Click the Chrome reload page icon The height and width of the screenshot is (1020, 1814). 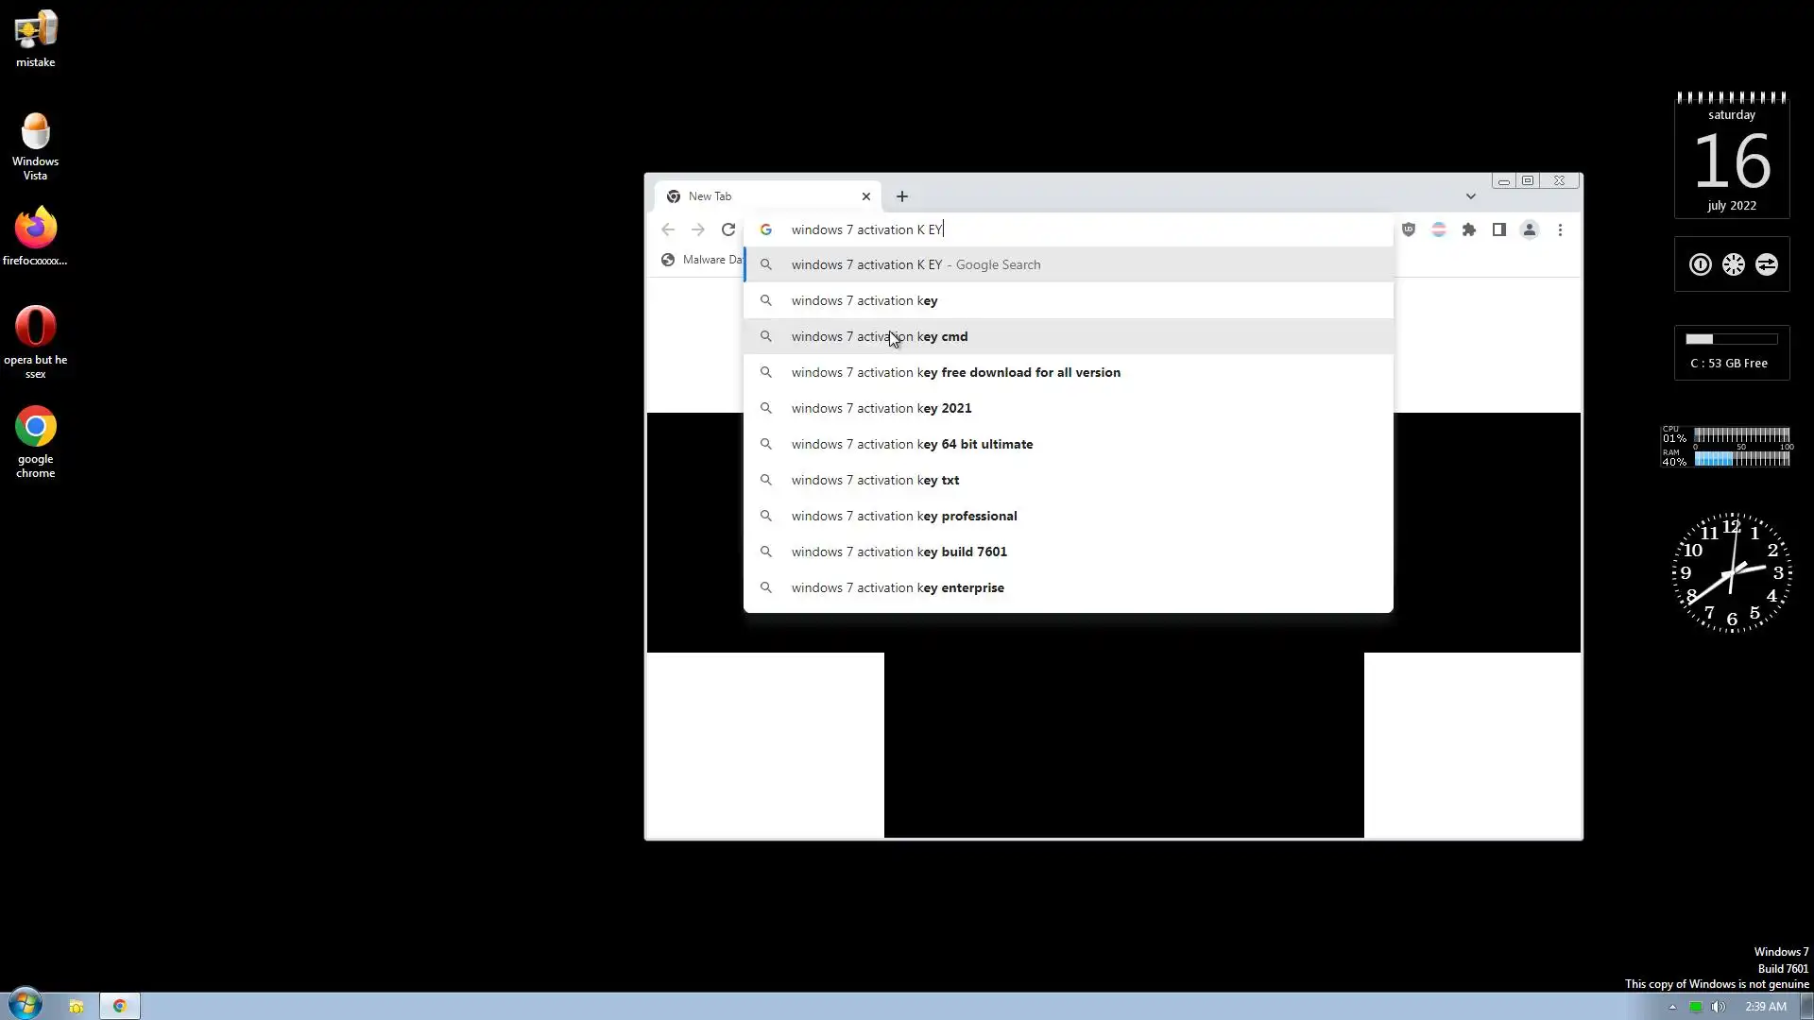727,229
